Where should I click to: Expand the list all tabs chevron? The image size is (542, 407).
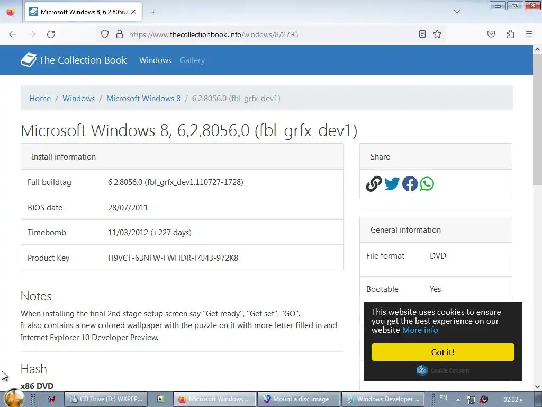coord(457,12)
